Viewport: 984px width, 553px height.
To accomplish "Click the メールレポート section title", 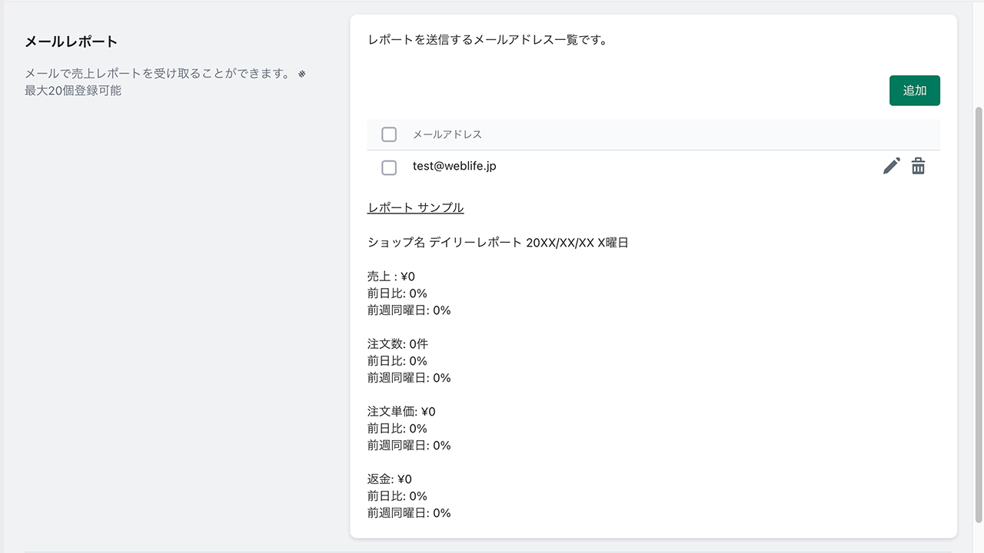I will tap(71, 41).
